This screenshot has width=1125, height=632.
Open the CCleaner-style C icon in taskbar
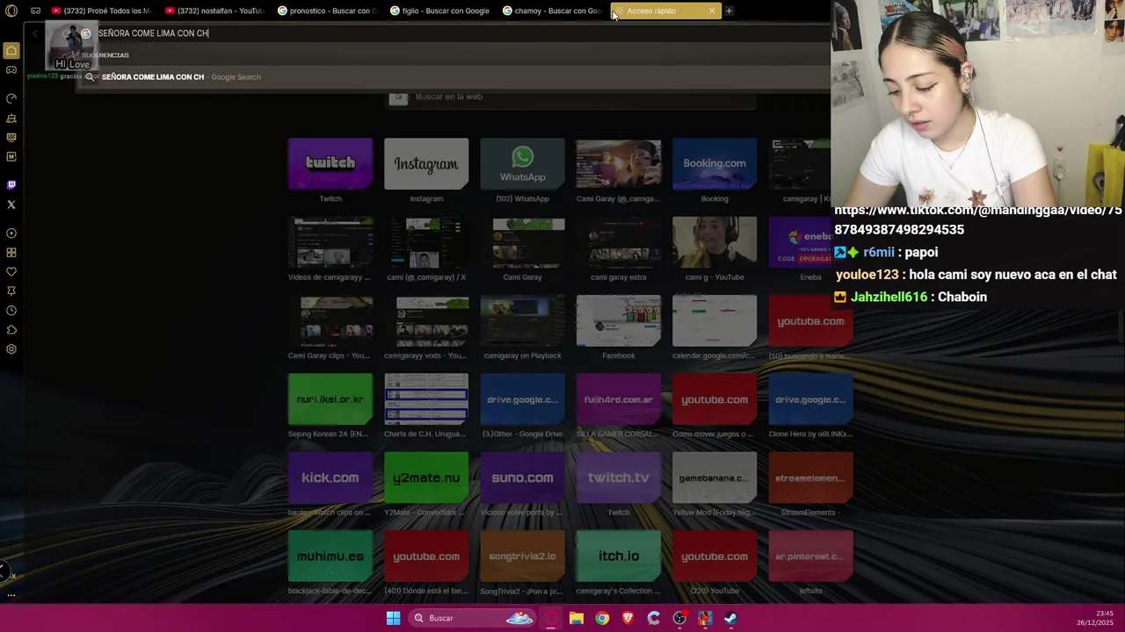point(654,618)
